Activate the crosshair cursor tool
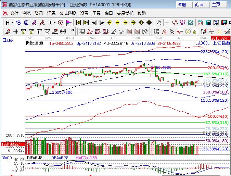The image size is (231, 176). point(167,23)
